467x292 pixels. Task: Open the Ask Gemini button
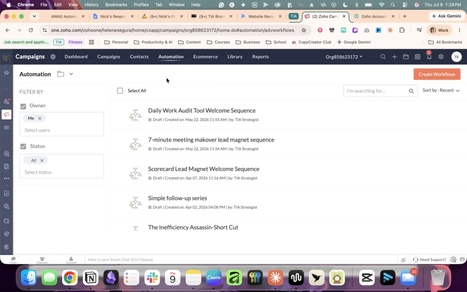click(x=446, y=16)
